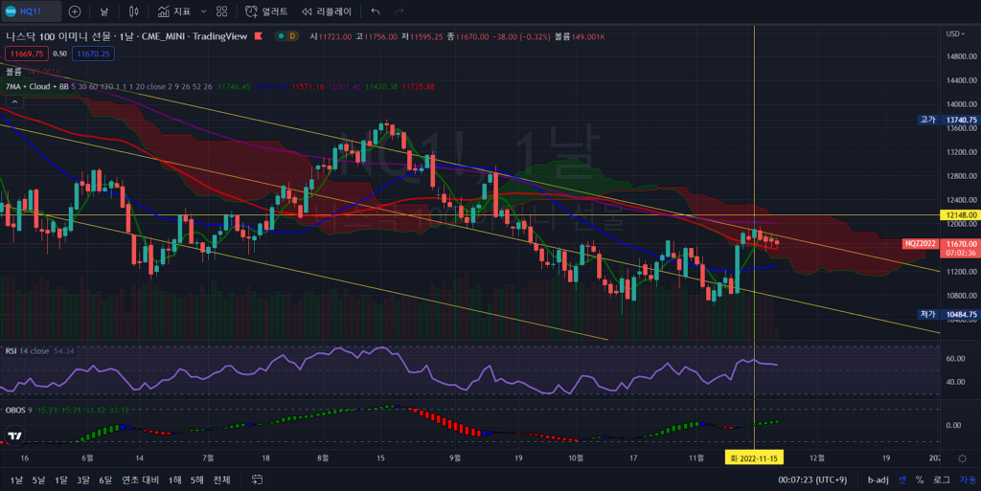
Task: Toggle the 로그 log scale
Action: 942,480
